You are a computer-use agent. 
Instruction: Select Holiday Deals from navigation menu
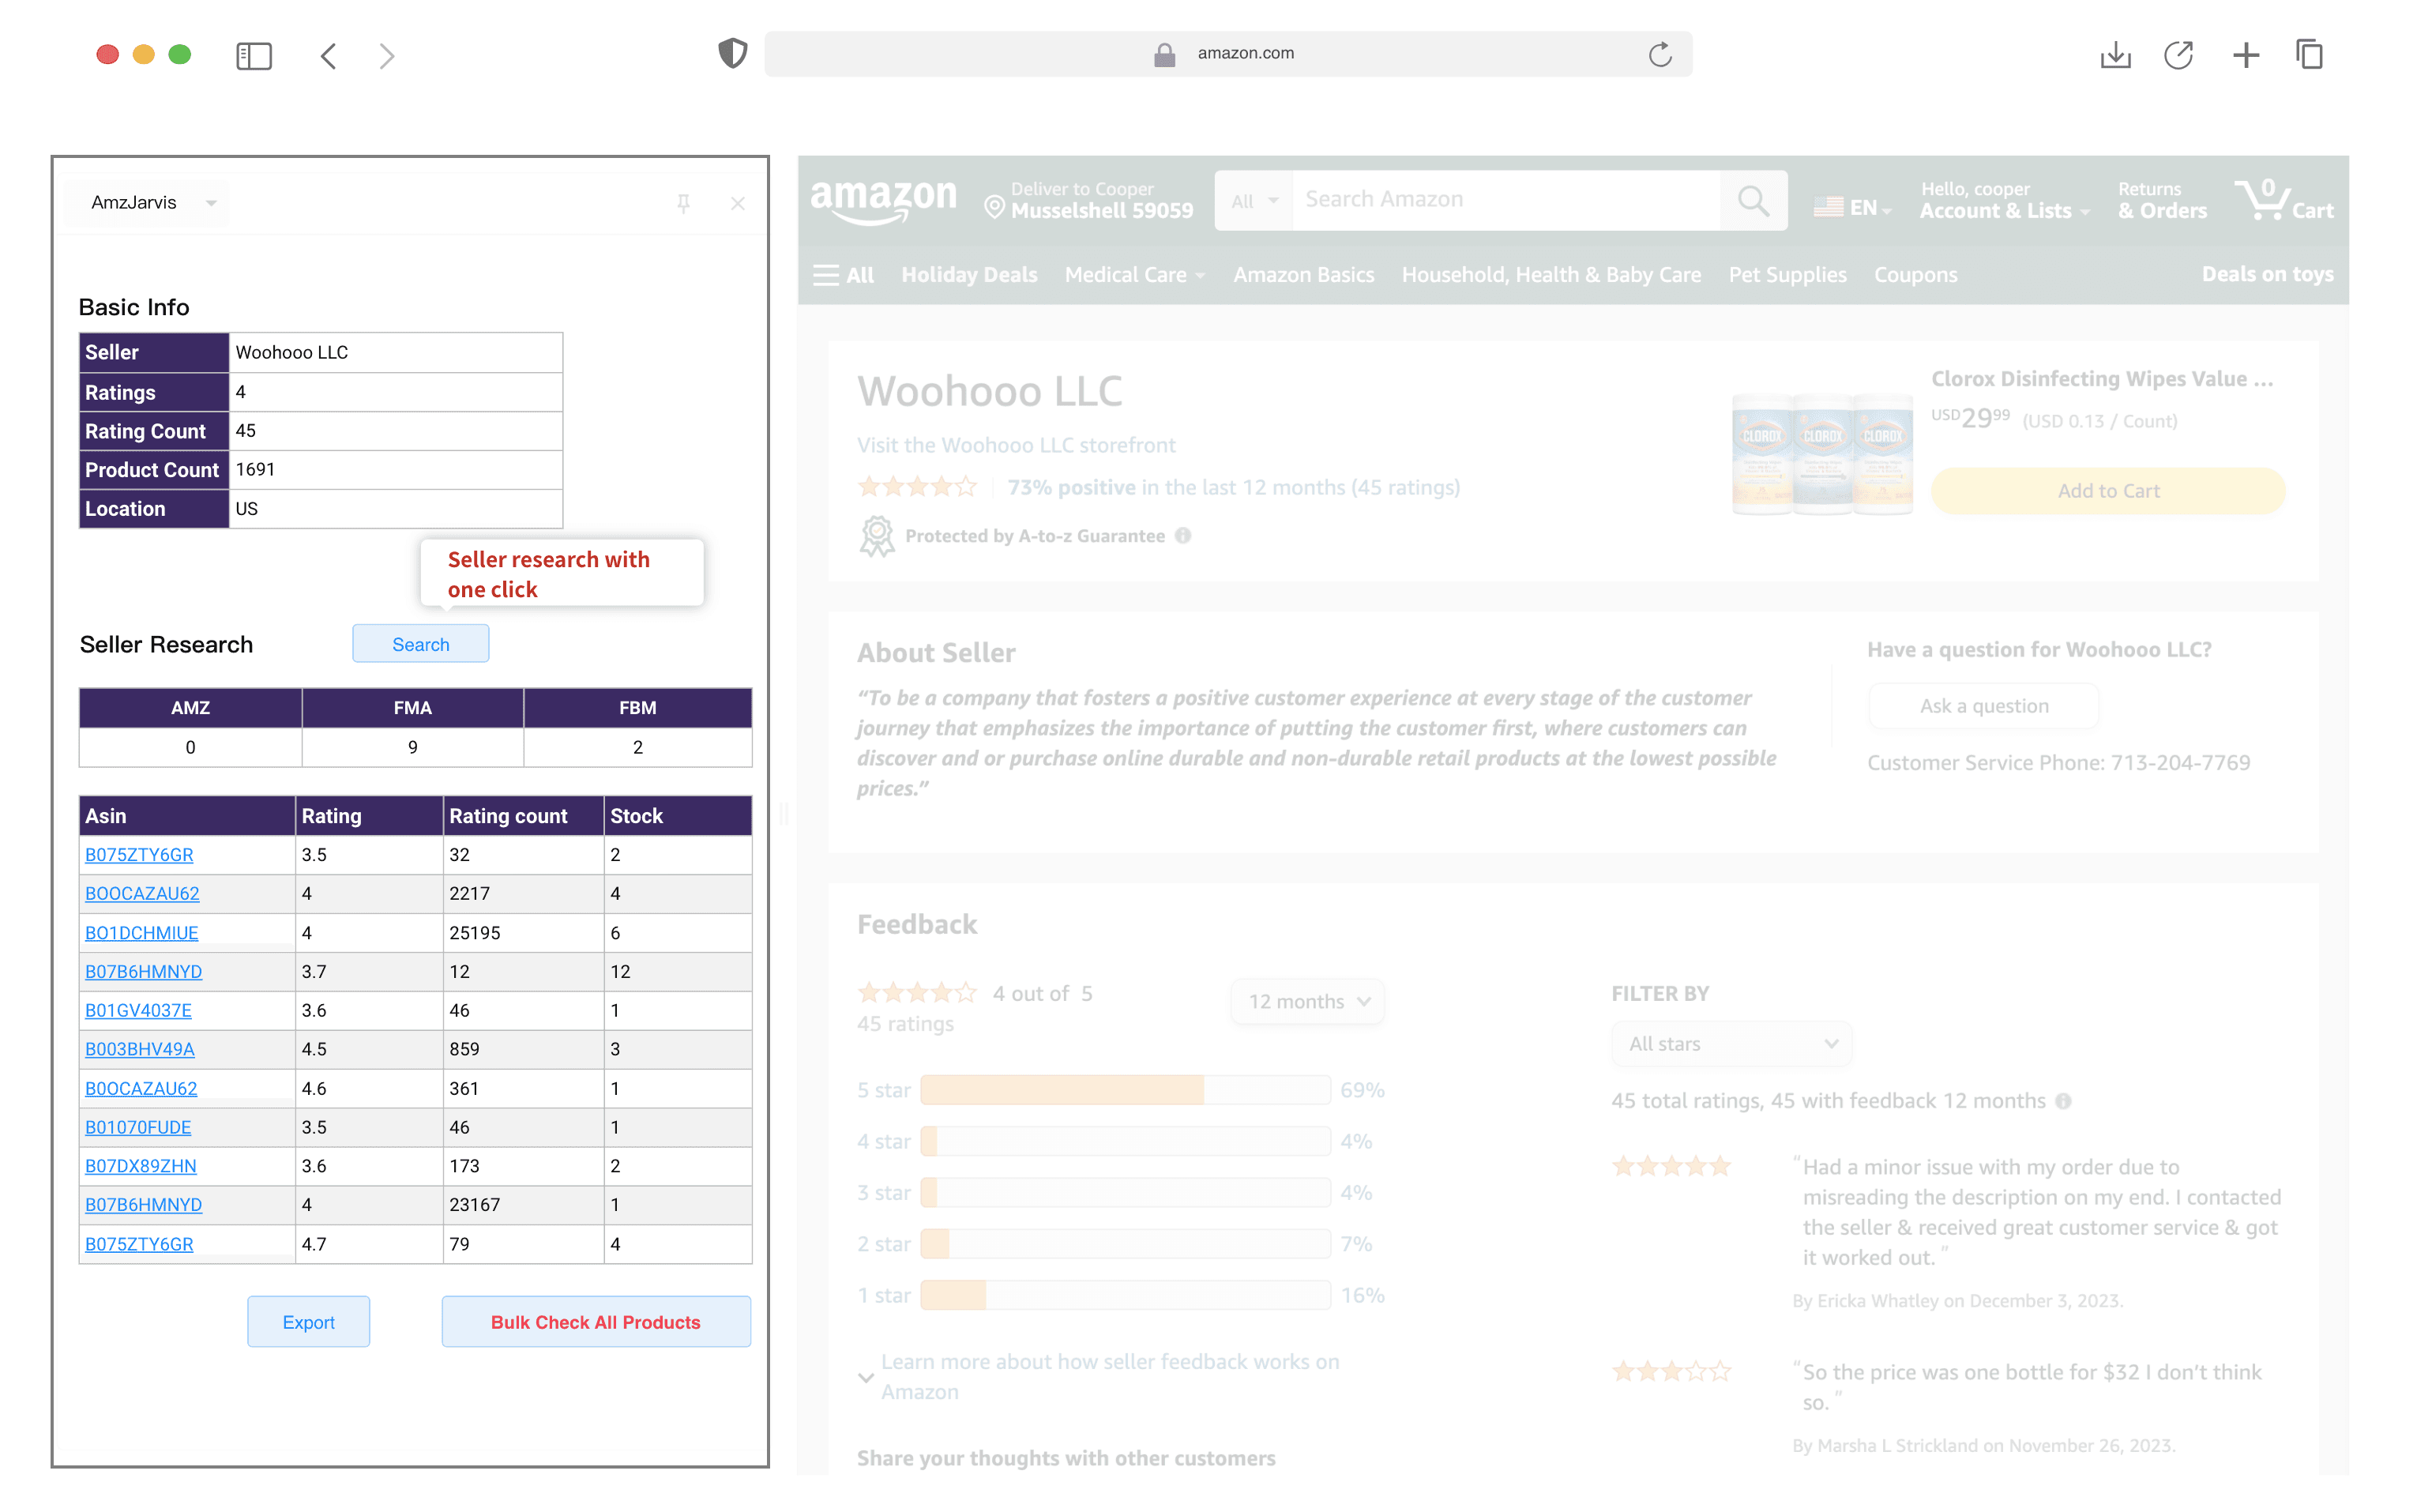972,273
